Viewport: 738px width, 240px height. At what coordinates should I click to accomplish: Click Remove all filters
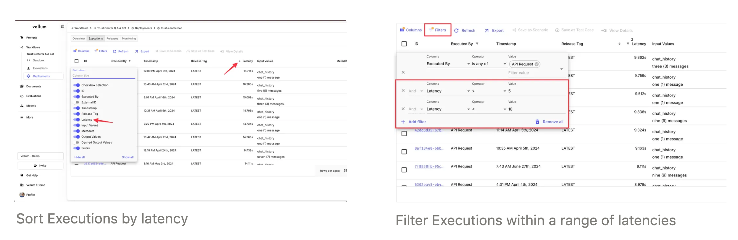[549, 122]
